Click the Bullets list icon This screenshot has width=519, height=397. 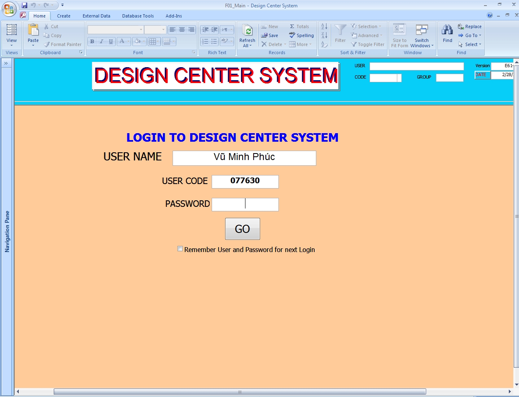click(x=215, y=42)
